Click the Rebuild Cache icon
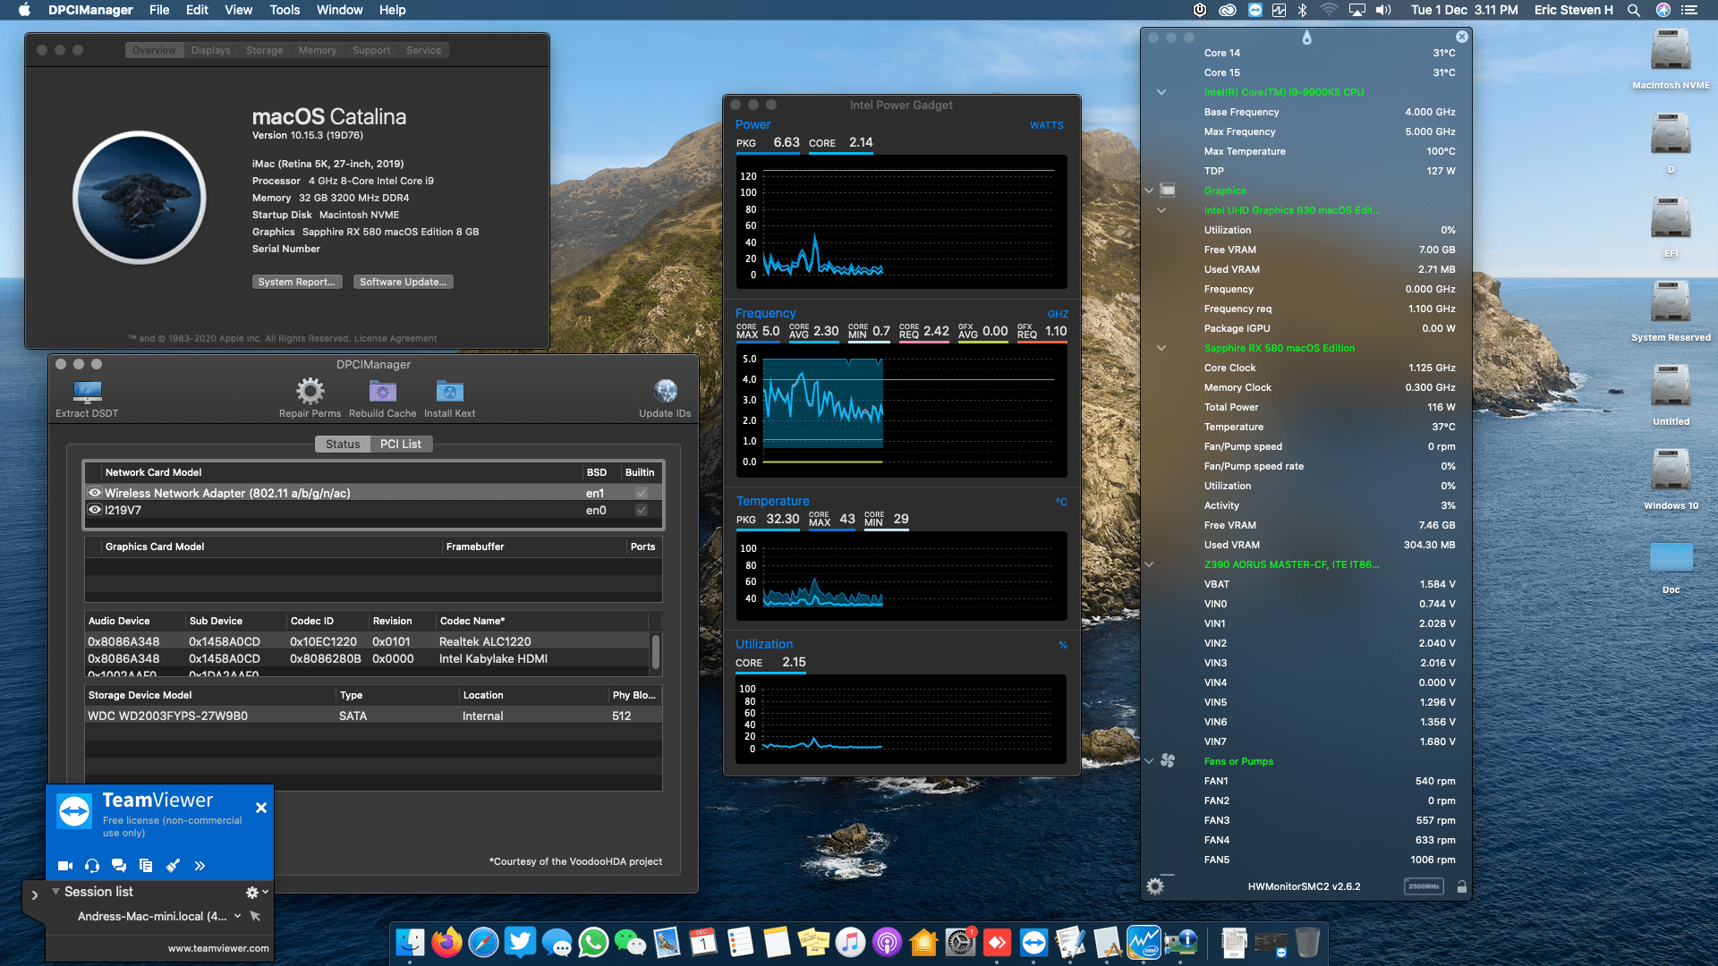The width and height of the screenshot is (1718, 966). [x=382, y=391]
